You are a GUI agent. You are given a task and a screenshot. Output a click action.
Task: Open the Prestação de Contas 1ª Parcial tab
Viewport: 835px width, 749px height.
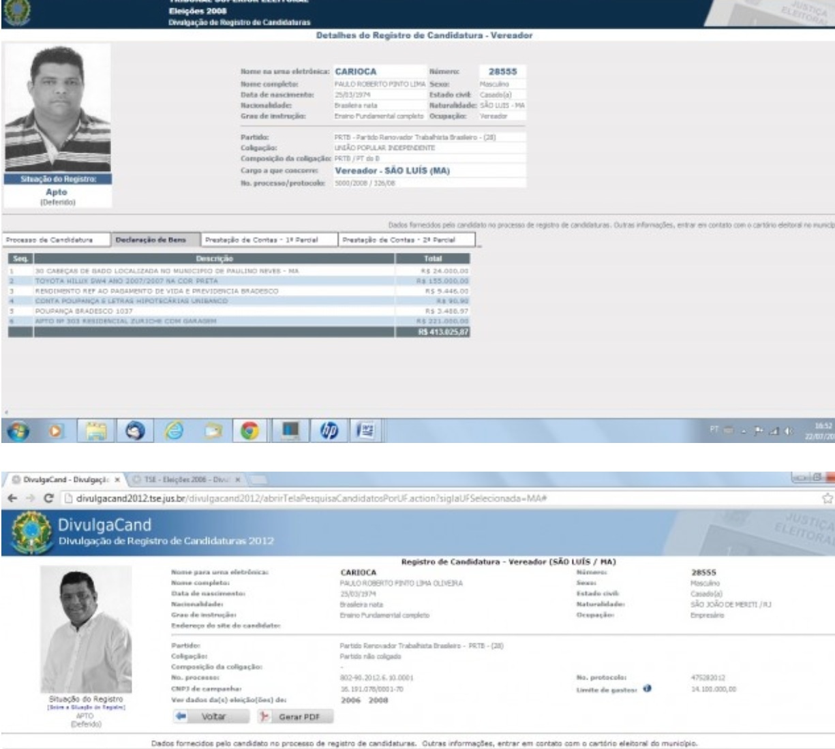(269, 240)
